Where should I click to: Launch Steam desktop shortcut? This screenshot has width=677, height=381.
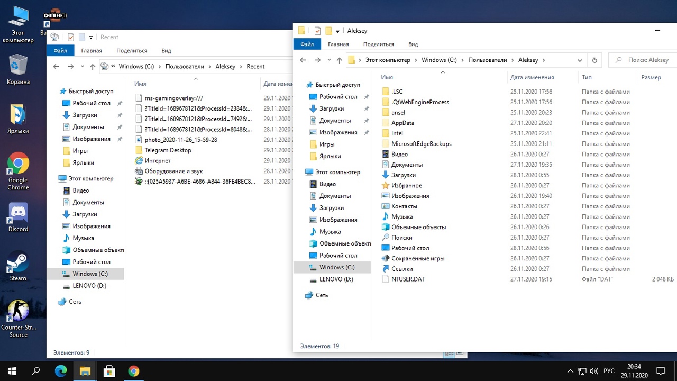pos(18,266)
